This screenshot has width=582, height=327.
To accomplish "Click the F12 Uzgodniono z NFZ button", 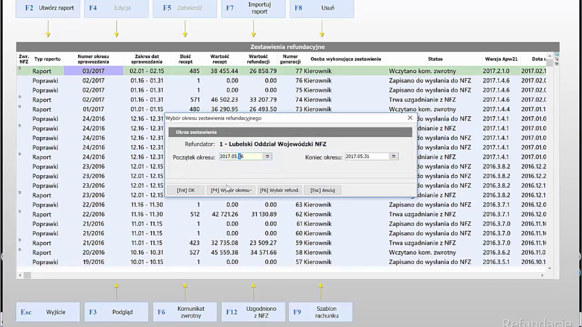I will point(253,312).
